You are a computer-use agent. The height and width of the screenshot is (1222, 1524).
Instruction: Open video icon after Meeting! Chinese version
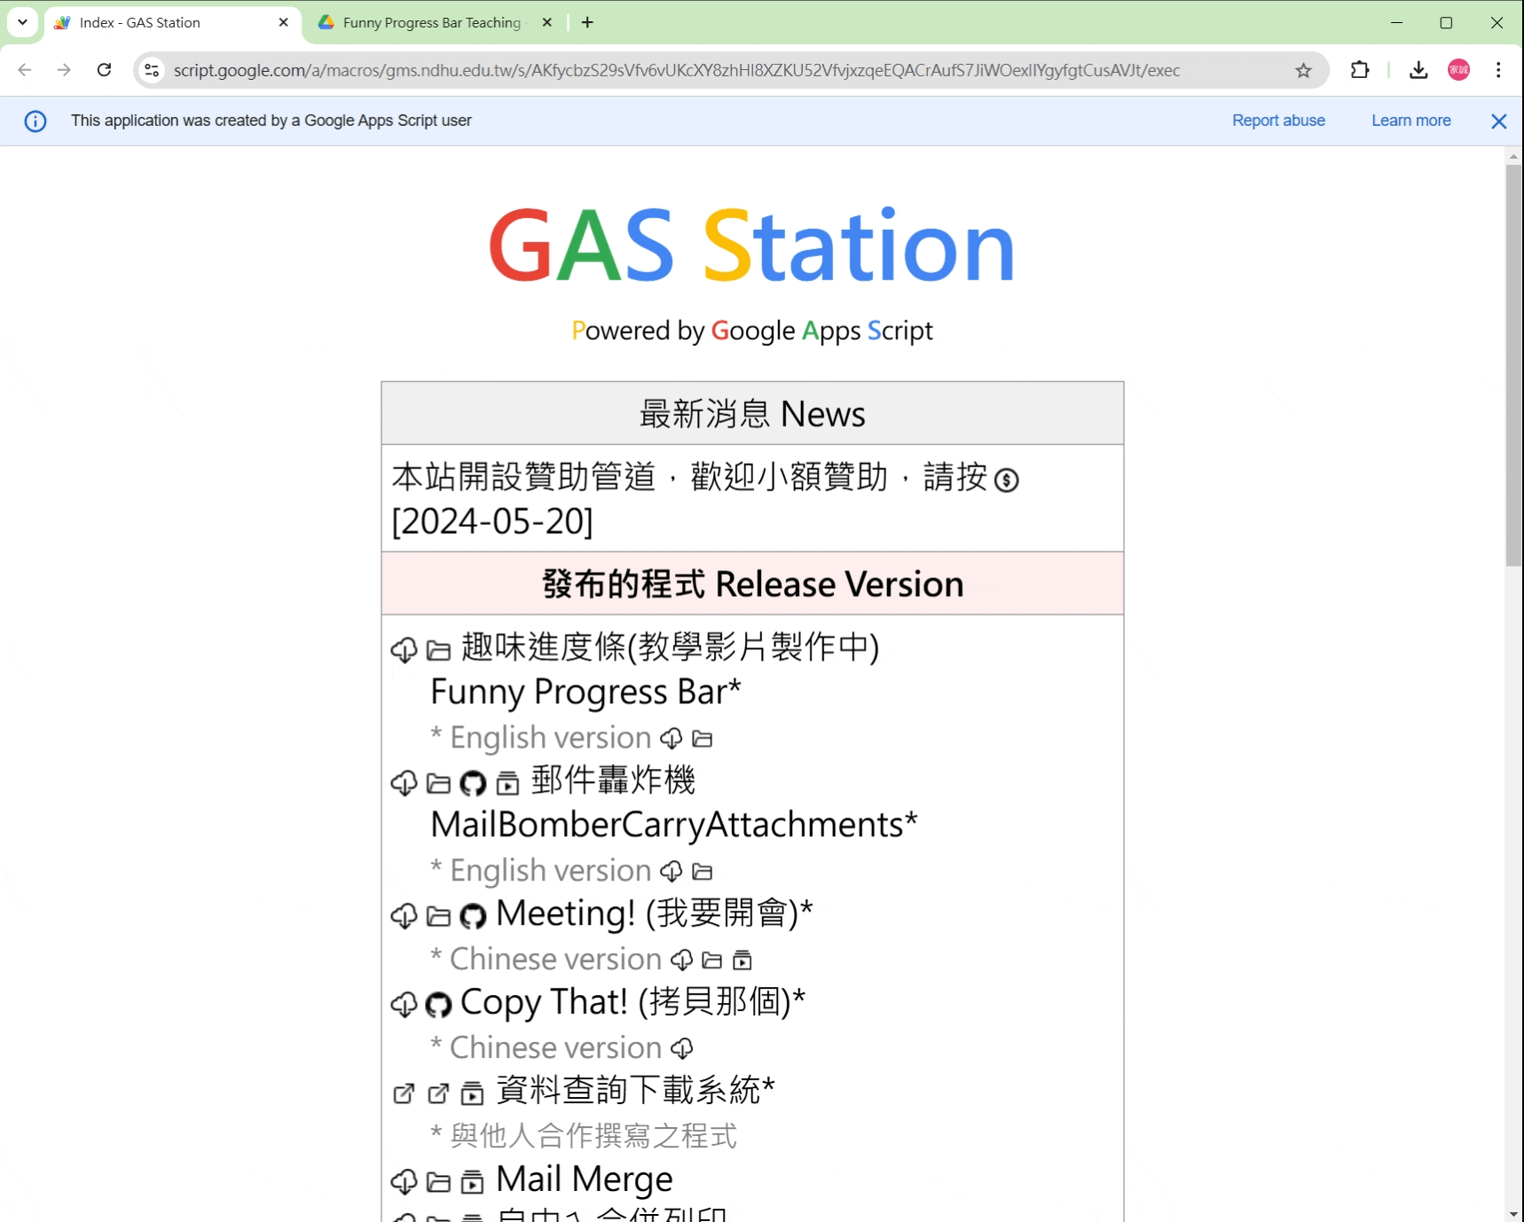(742, 960)
